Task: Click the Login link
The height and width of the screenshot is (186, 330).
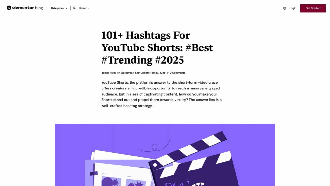Action: point(293,8)
